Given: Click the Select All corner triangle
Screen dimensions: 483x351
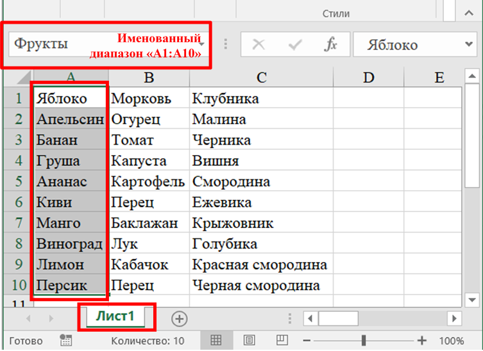Looking at the screenshot, I should [23, 78].
